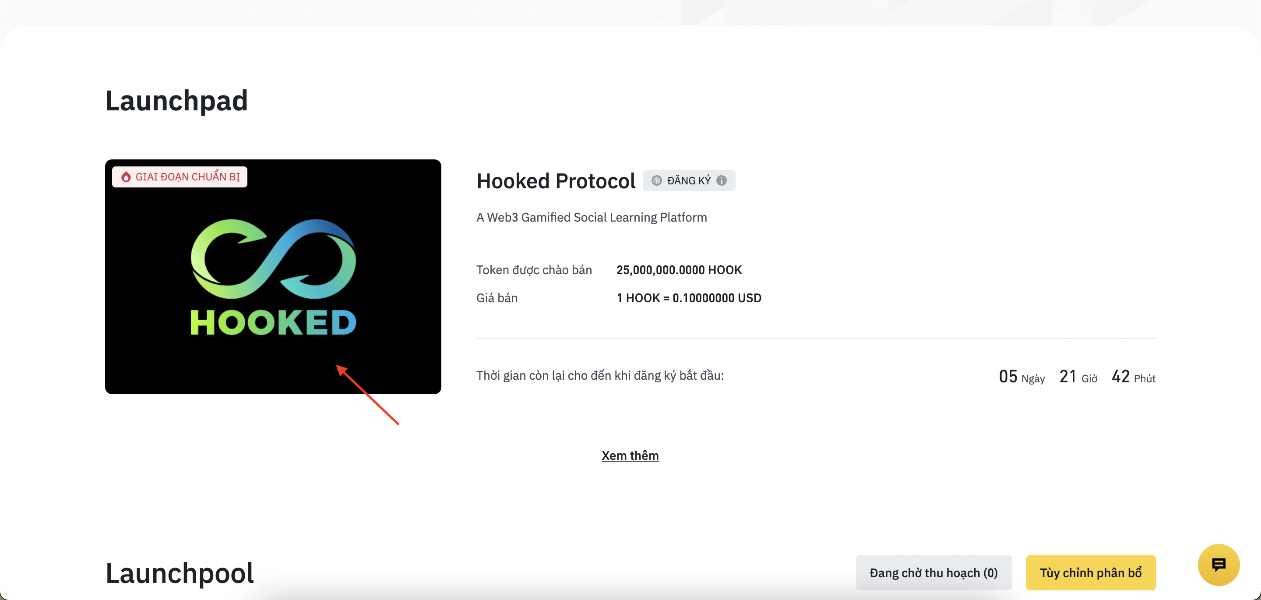Select the 25,000,000.0000 HOOK token amount
Viewport: 1261px width, 600px height.
(x=679, y=270)
